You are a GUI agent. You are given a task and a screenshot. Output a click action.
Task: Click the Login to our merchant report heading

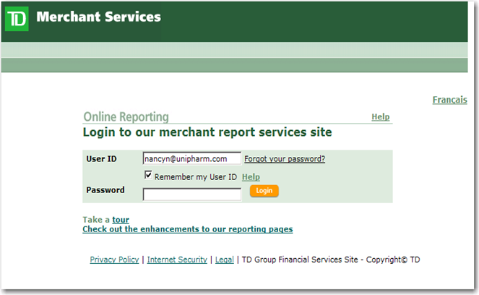[207, 132]
